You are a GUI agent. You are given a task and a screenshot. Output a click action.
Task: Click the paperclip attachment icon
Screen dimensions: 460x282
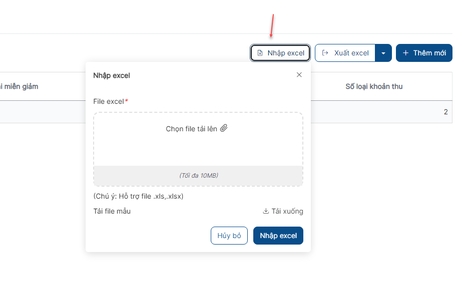[x=224, y=128]
